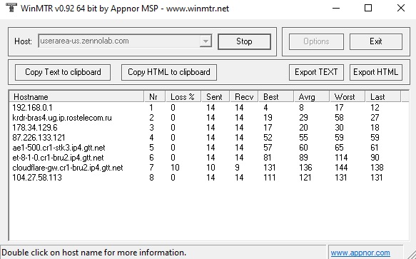Stop the running trace
Screen dimensions: 416x259
pyautogui.click(x=244, y=41)
